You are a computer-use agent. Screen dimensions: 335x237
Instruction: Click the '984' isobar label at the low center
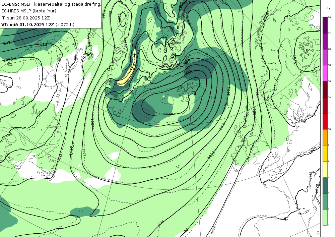point(190,84)
